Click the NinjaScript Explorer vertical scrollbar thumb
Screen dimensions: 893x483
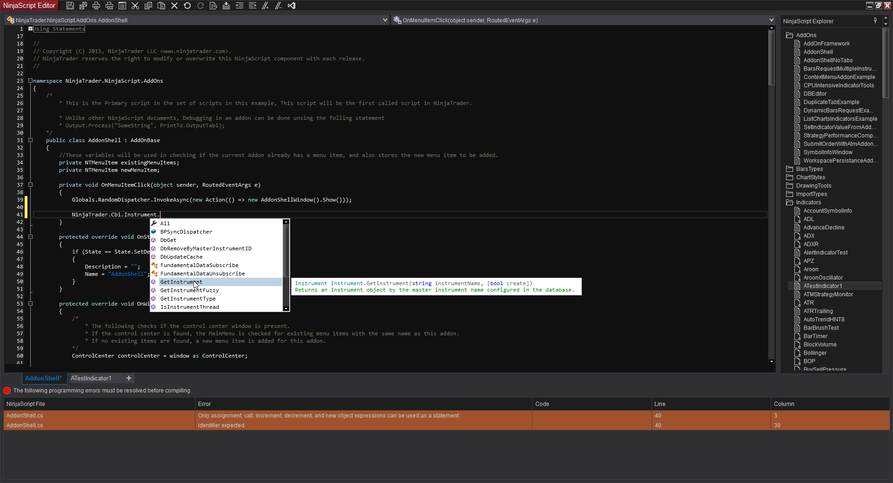[x=886, y=63]
